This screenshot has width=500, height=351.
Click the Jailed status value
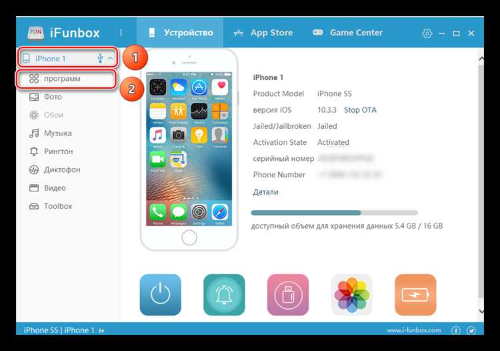327,126
